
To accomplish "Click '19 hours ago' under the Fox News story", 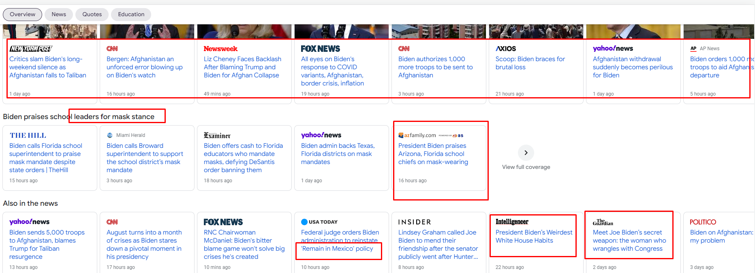I will click(x=315, y=94).
